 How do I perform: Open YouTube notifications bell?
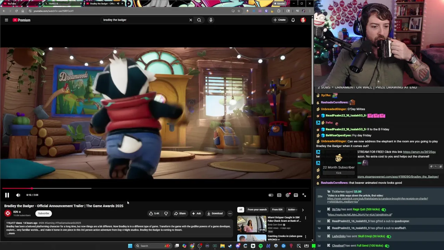[293, 20]
